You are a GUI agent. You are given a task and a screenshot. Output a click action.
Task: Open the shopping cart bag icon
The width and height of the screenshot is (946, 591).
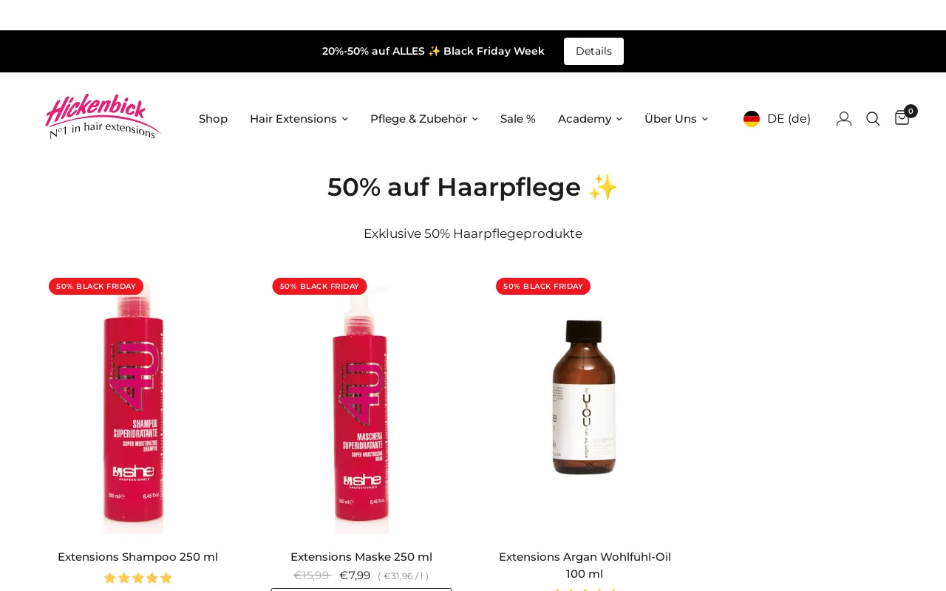(x=902, y=118)
